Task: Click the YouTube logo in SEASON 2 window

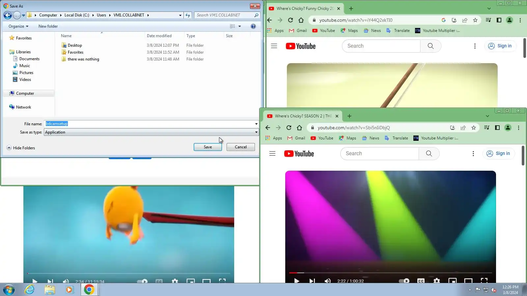Action: (299, 154)
